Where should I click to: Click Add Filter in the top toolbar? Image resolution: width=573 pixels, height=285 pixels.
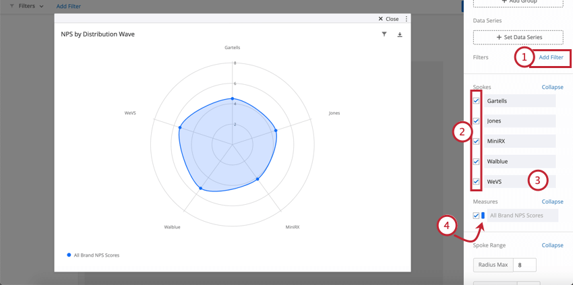pyautogui.click(x=68, y=6)
